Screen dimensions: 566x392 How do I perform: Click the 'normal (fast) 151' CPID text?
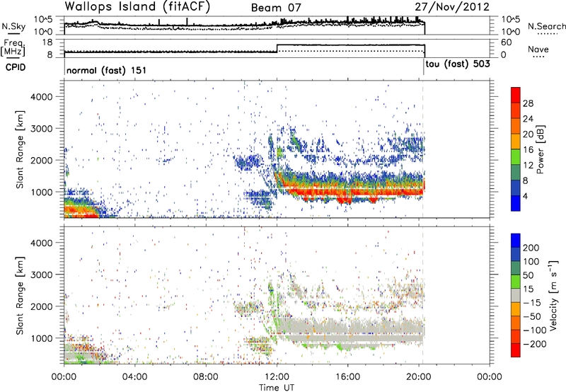[x=107, y=70]
